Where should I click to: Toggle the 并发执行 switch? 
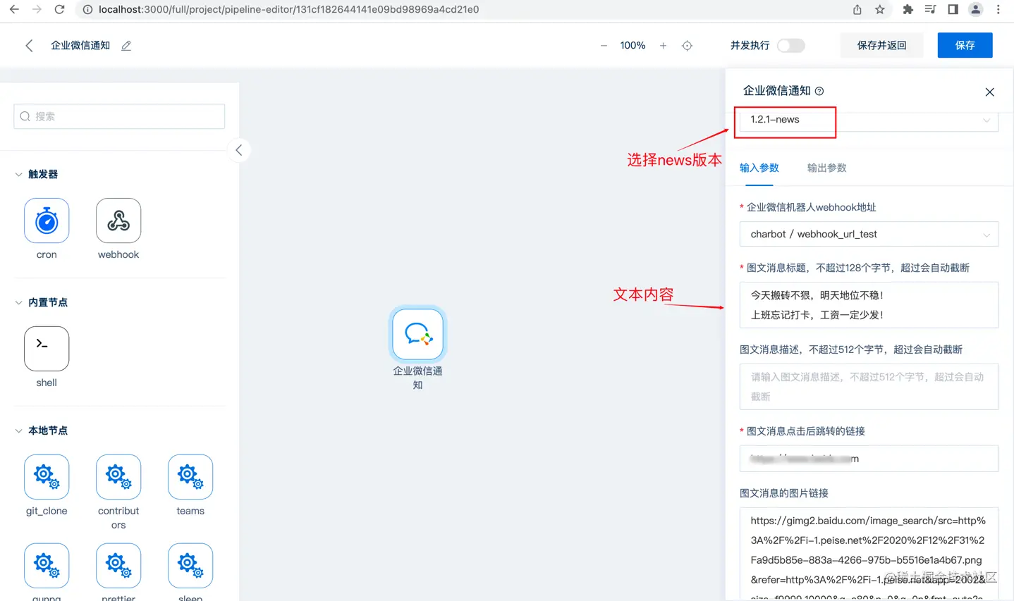coord(790,46)
